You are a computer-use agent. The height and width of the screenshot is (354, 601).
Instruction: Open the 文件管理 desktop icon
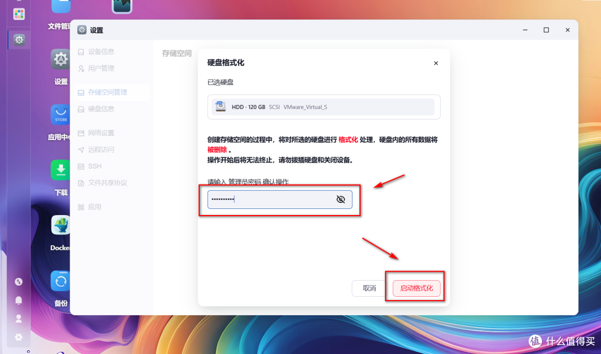[61, 7]
